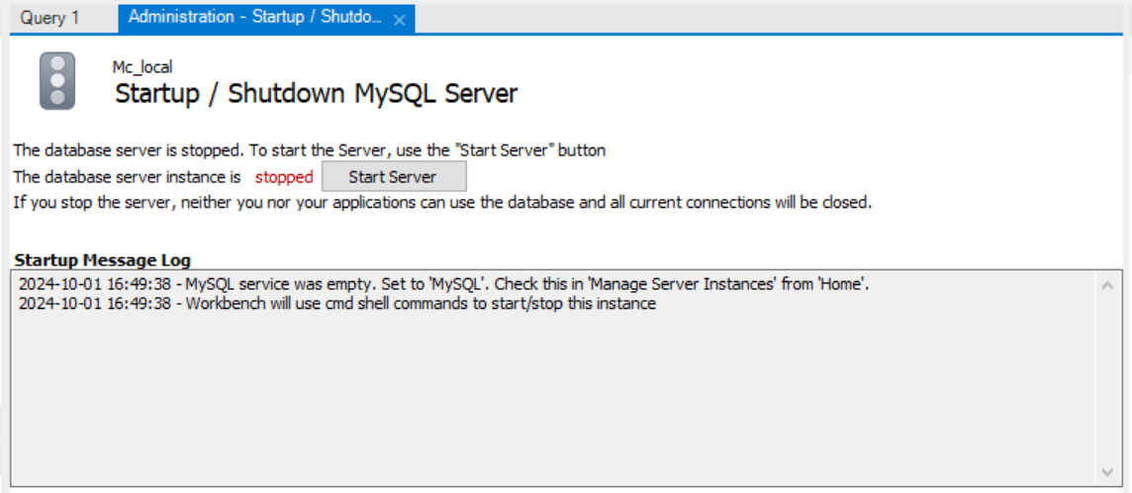Select the Administration - Startup / Shutdown tab
The width and height of the screenshot is (1132, 493).
point(254,18)
